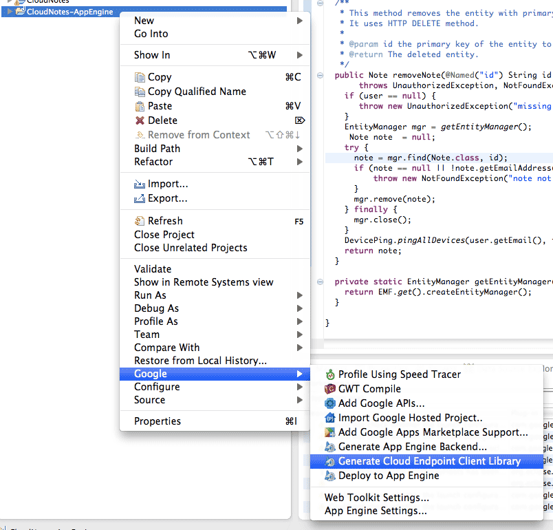The height and width of the screenshot is (530, 553).
Task: Click the Import Google Hosted Project icon
Action: pos(330,418)
